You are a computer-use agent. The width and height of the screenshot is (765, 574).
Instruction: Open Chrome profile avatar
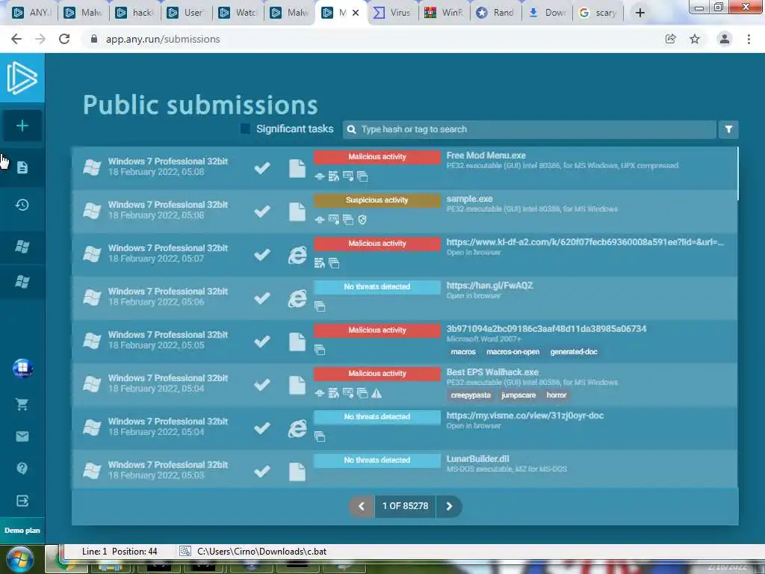pyautogui.click(x=725, y=39)
